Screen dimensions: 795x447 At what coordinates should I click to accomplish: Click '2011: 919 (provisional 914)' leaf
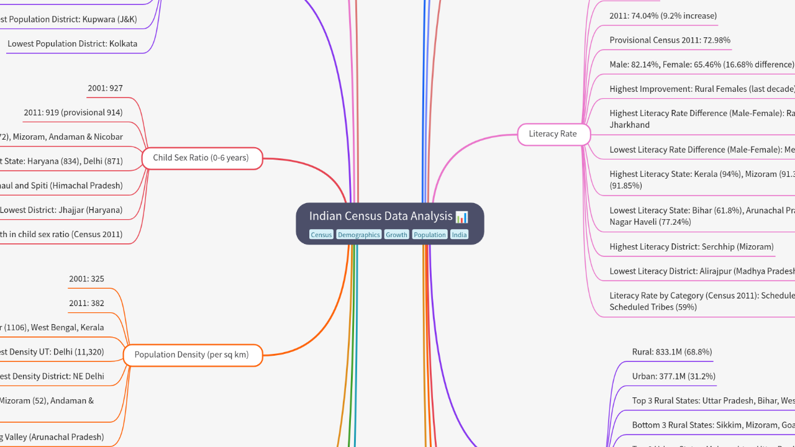tap(73, 112)
